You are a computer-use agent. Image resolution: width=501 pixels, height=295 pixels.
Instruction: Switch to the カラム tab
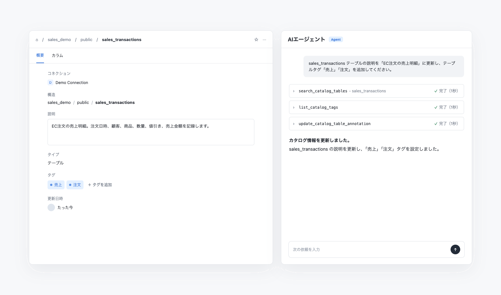(57, 55)
